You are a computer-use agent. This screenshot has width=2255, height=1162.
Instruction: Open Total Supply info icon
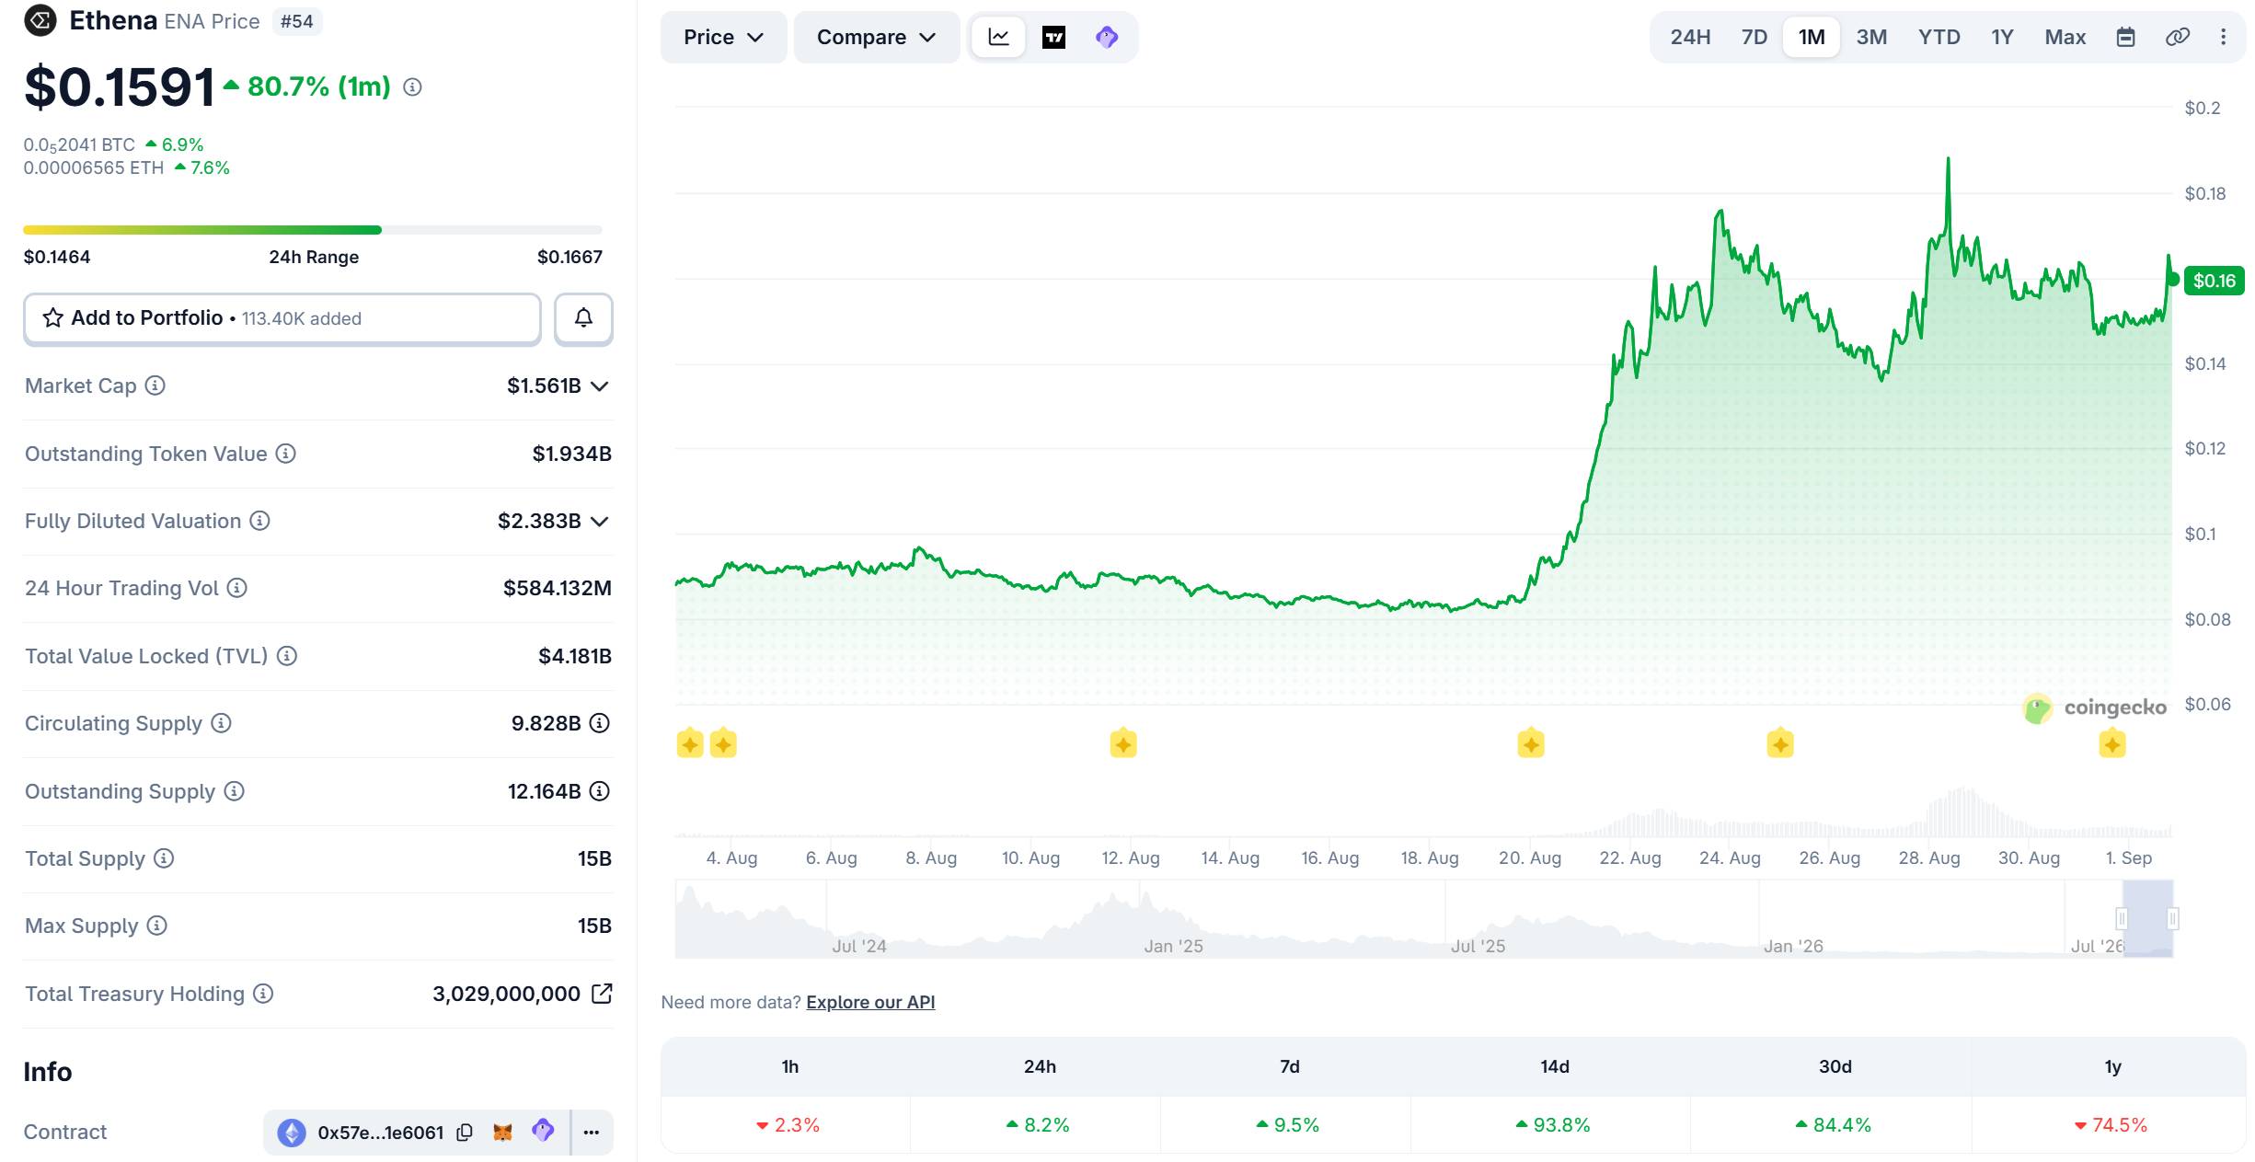pos(164,858)
